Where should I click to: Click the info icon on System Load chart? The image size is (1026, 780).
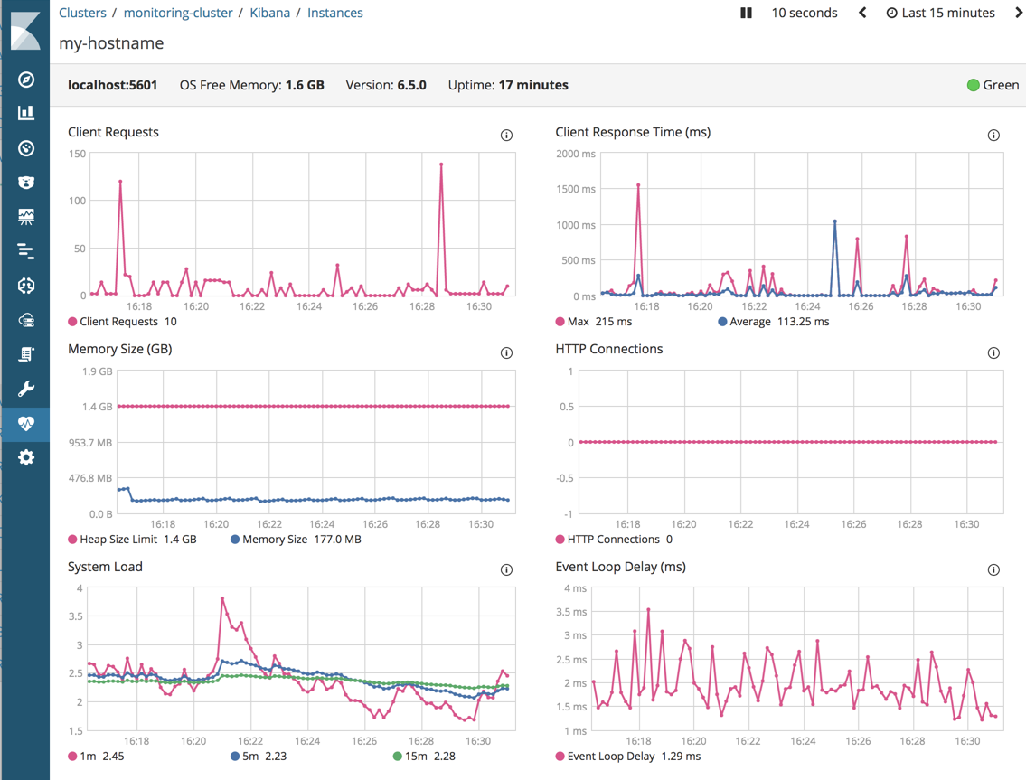(507, 569)
